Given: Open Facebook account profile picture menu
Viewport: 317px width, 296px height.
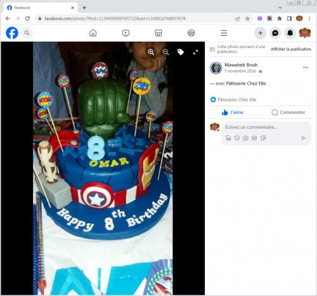Looking at the screenshot, I should [x=305, y=33].
